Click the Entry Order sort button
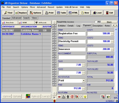Viewport: 119px width, 103px height. point(10,23)
